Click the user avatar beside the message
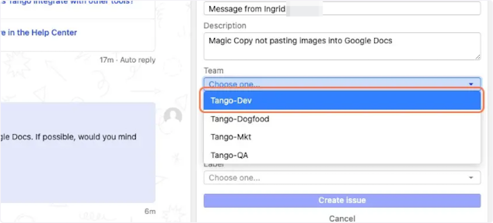Image resolution: width=493 pixels, height=223 pixels. [x=173, y=117]
